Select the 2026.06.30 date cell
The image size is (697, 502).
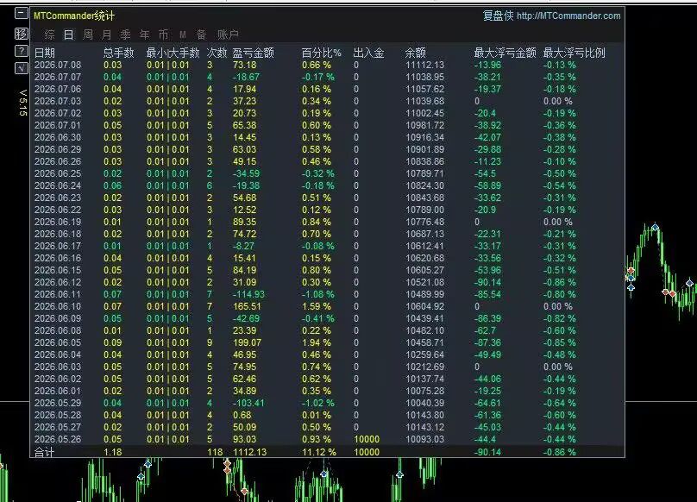58,137
